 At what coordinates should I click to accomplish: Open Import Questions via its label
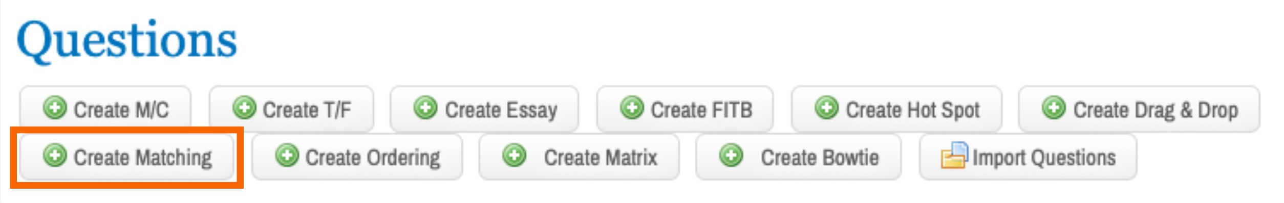(1044, 158)
